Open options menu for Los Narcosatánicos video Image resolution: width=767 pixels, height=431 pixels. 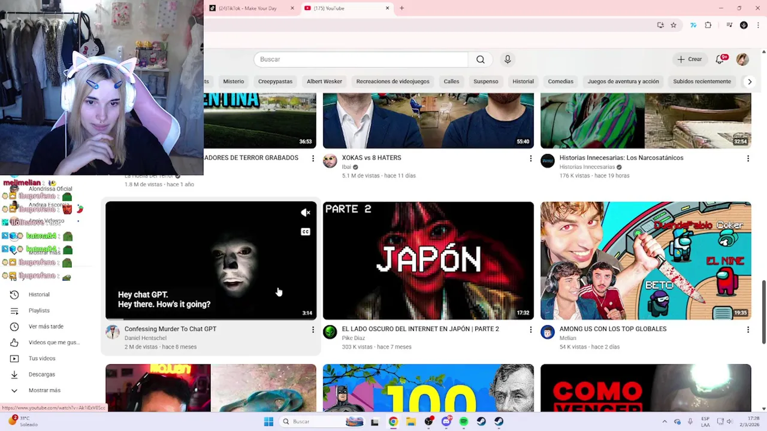pos(748,159)
